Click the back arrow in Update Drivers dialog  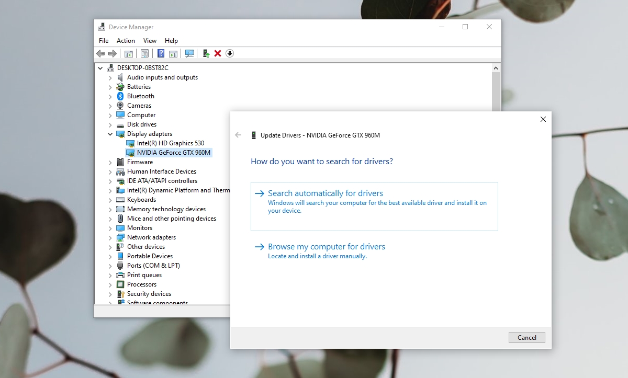coord(238,134)
